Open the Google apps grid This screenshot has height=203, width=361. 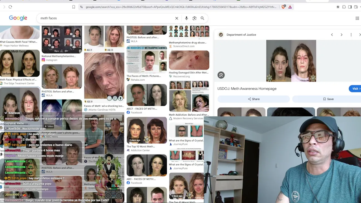tap(357, 18)
